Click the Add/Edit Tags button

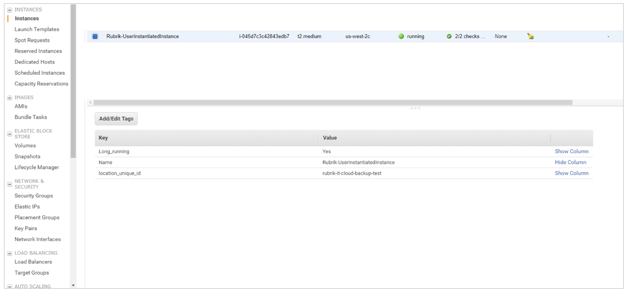[116, 119]
